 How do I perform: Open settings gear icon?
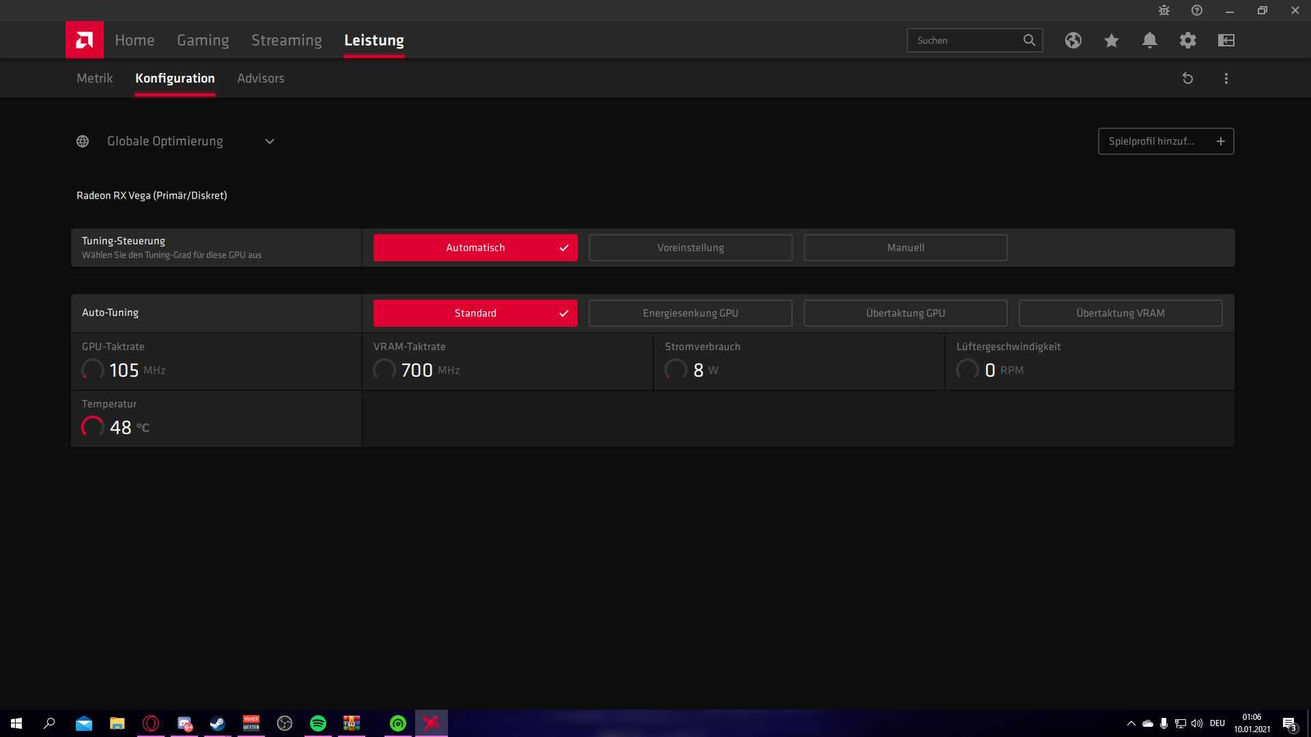(x=1187, y=40)
